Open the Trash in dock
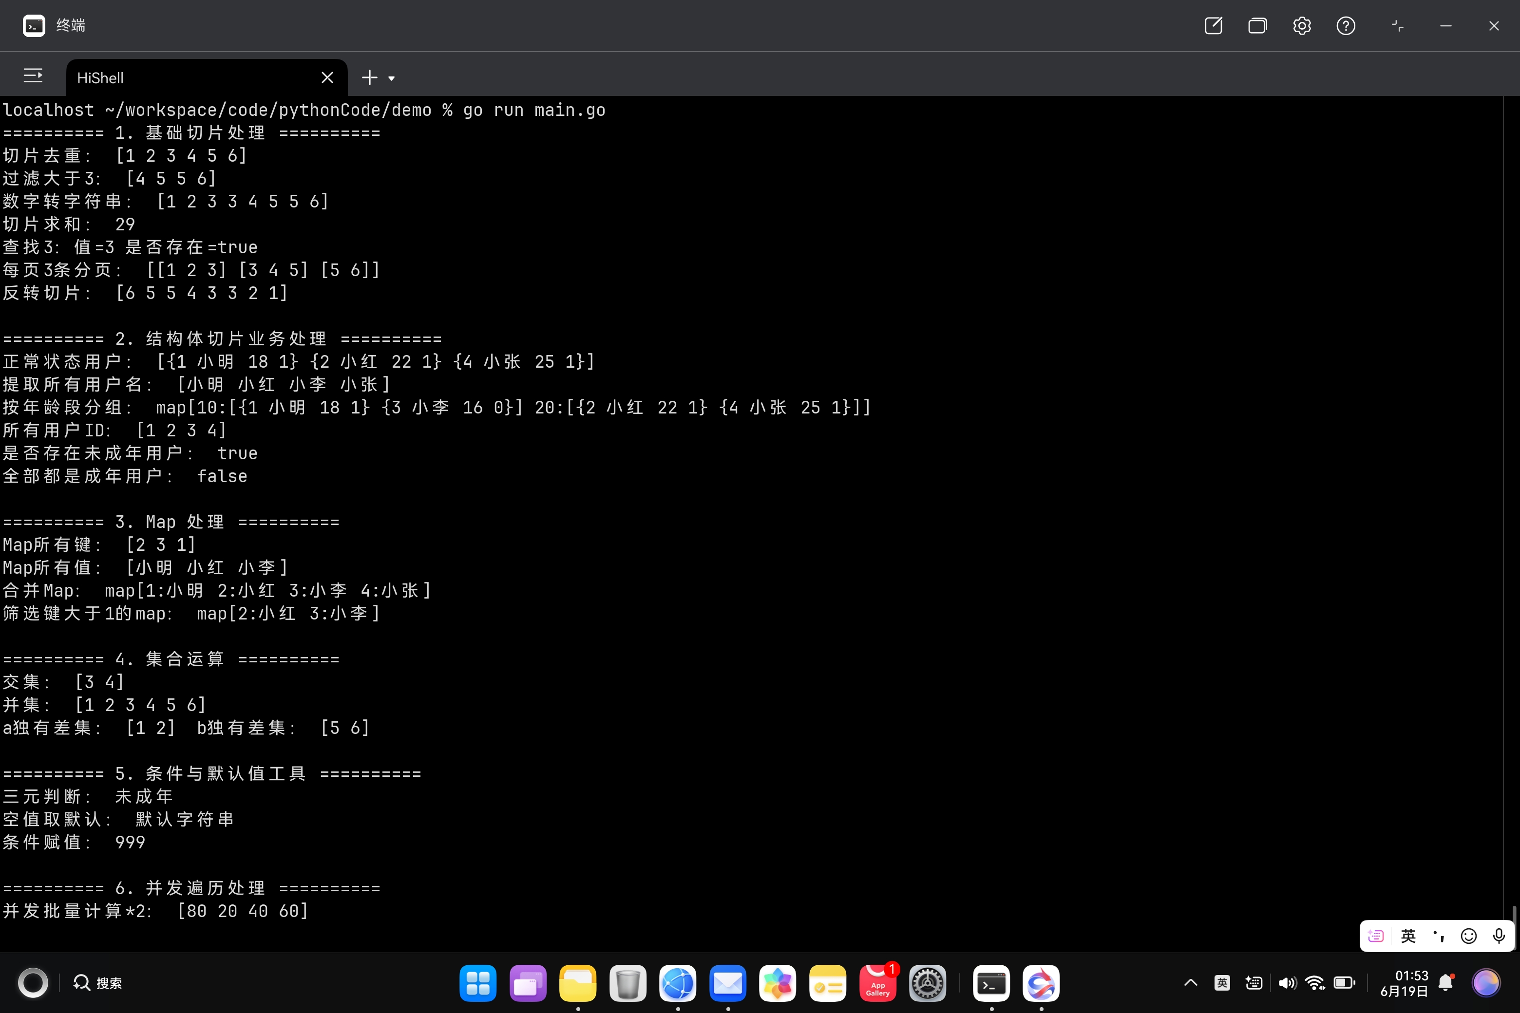 click(x=627, y=983)
